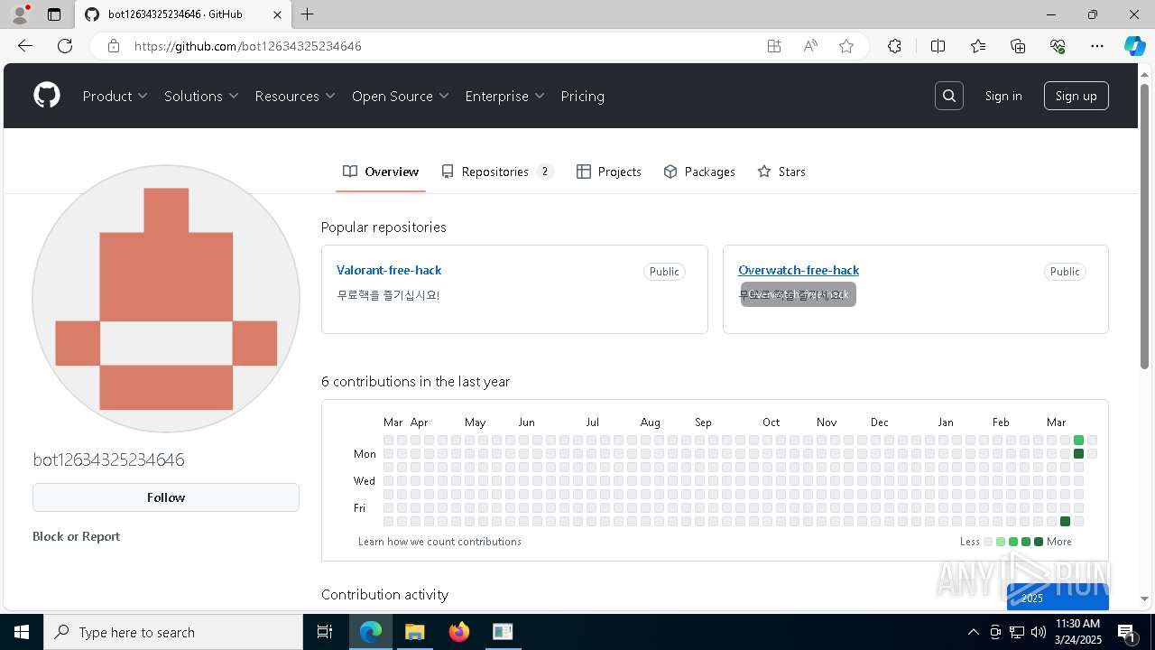Open the Overwatch-free-hack repository

[799, 270]
